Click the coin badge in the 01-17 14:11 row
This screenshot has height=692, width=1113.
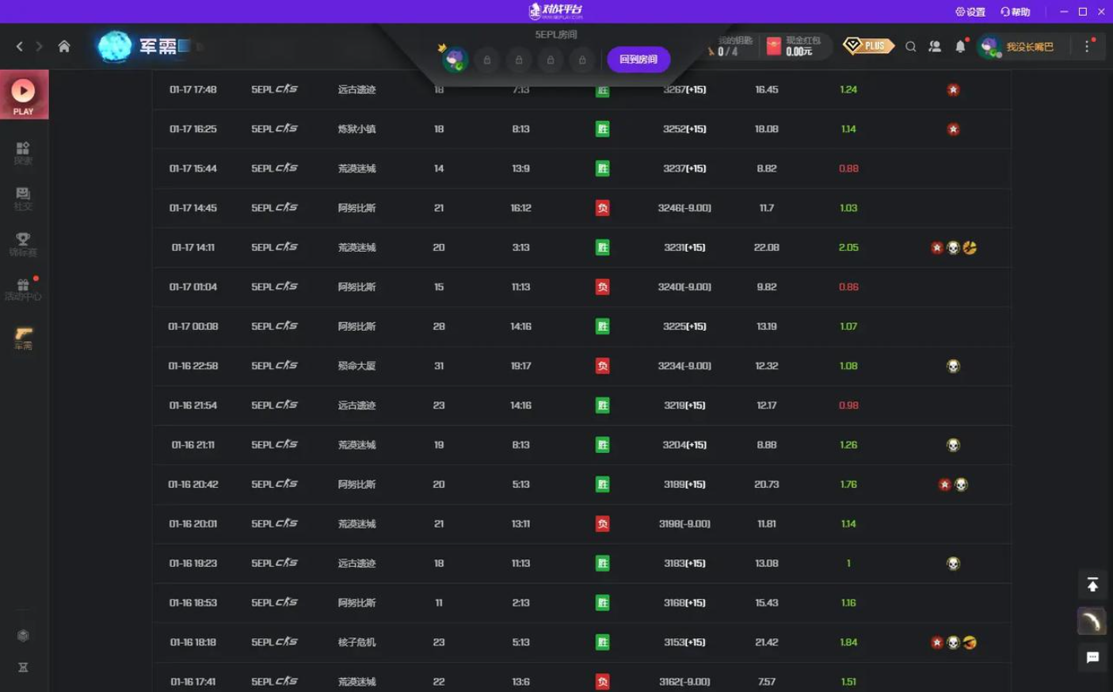pos(970,248)
